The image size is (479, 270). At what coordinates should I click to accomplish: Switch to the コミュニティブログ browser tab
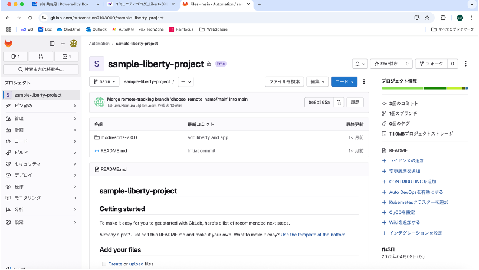(141, 4)
